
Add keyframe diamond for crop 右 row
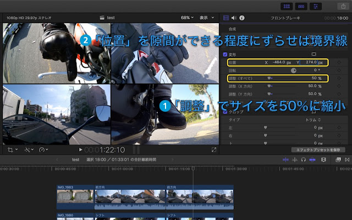tap(339, 136)
